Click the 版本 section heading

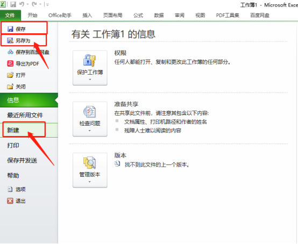pyautogui.click(x=120, y=155)
